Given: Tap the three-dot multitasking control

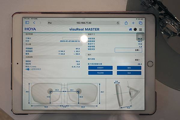Looking at the screenshot, I should click(x=84, y=19).
